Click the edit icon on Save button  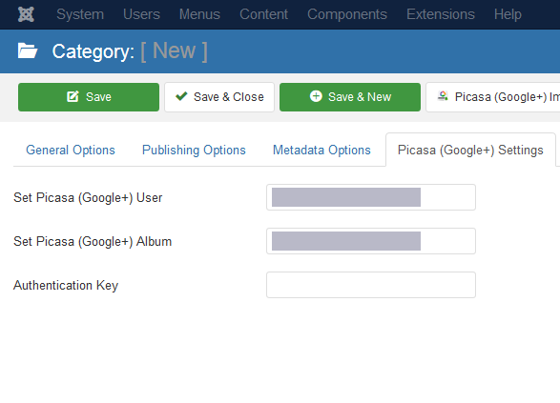tap(73, 96)
